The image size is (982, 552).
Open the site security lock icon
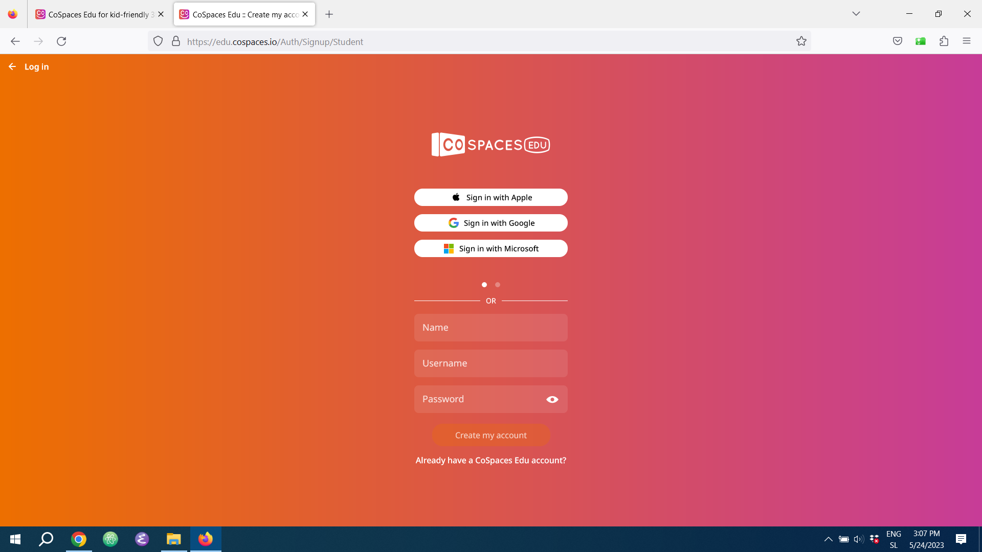click(x=176, y=41)
